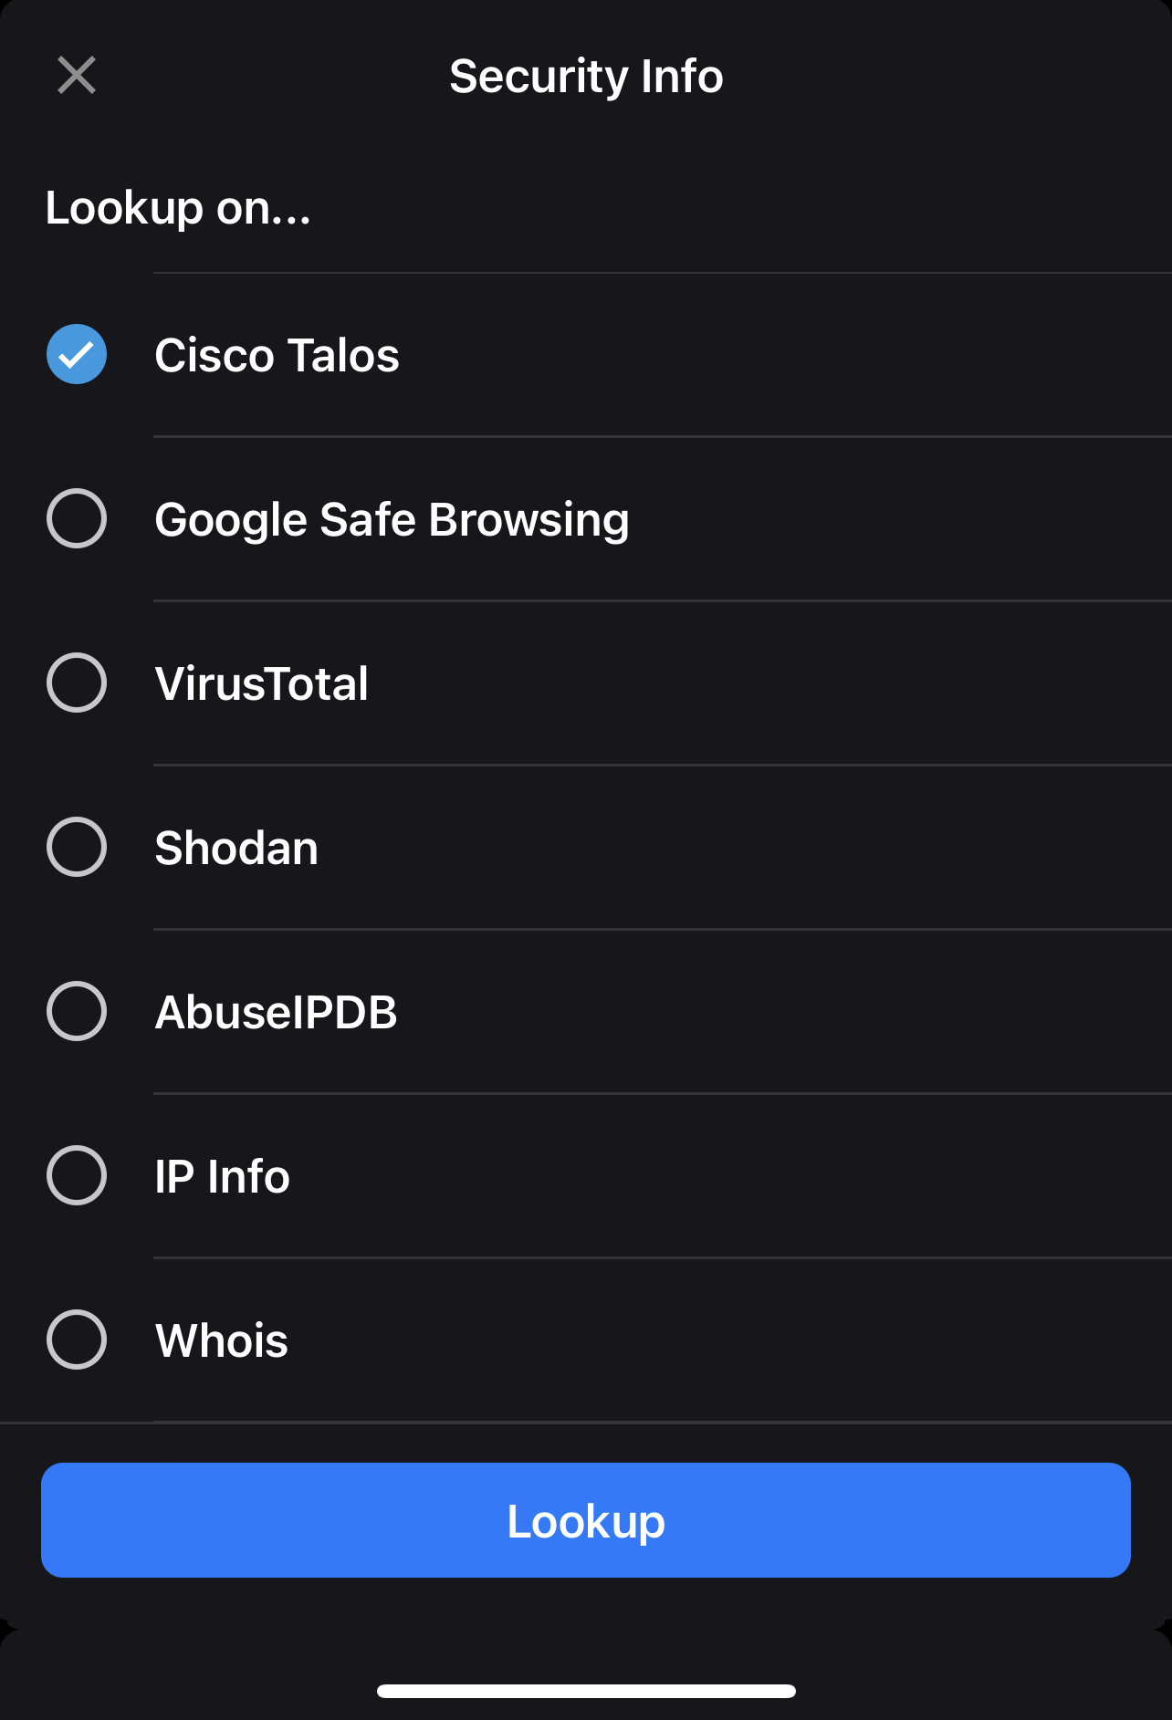This screenshot has width=1172, height=1720.
Task: Click the Security Info title
Action: [586, 77]
